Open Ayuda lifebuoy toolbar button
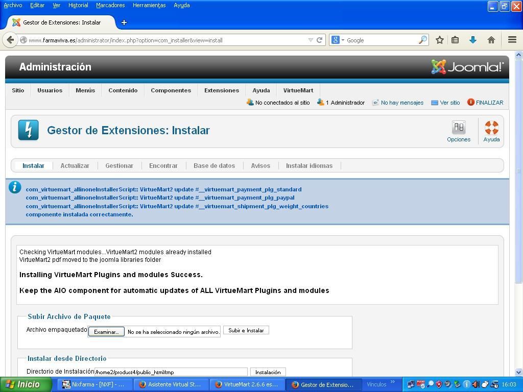The image size is (523, 392). (x=491, y=131)
